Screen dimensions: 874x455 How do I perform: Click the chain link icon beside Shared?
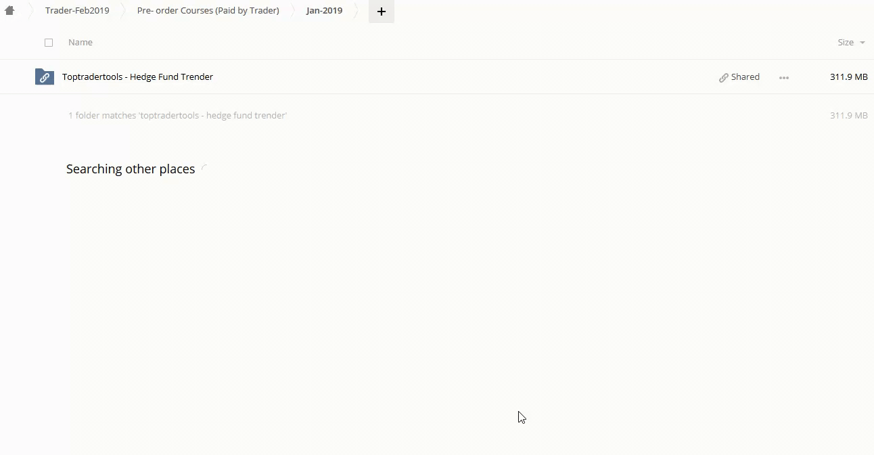(723, 77)
